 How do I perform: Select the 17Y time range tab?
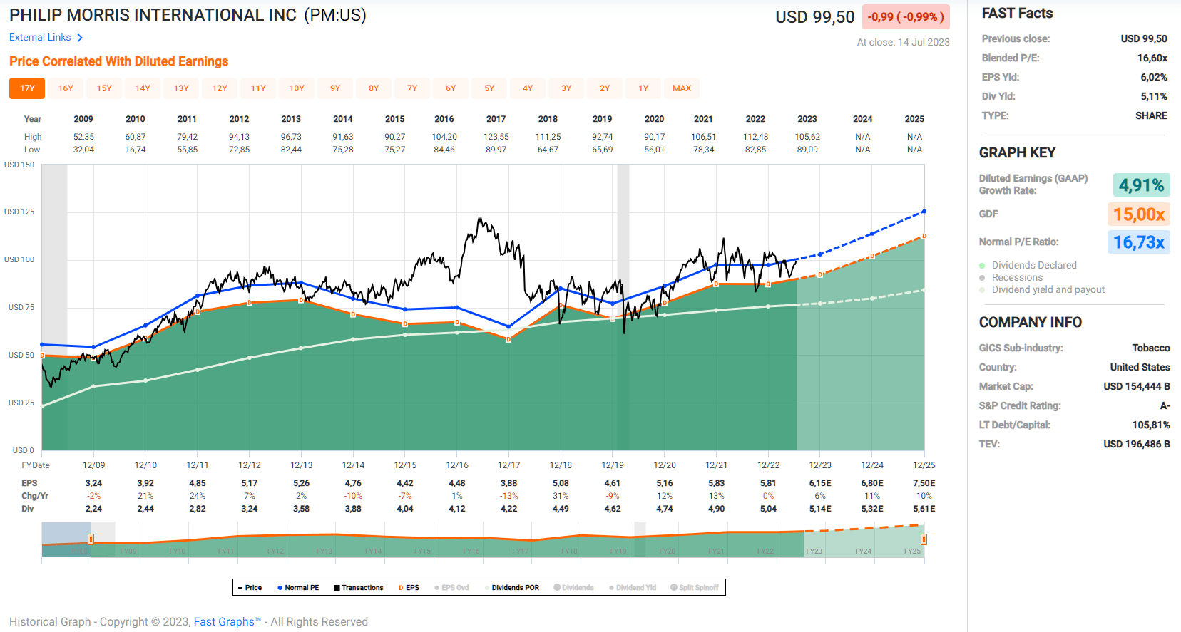pyautogui.click(x=27, y=88)
